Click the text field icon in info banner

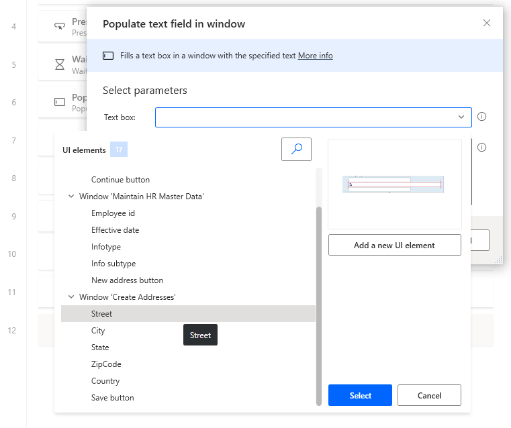[x=108, y=56]
